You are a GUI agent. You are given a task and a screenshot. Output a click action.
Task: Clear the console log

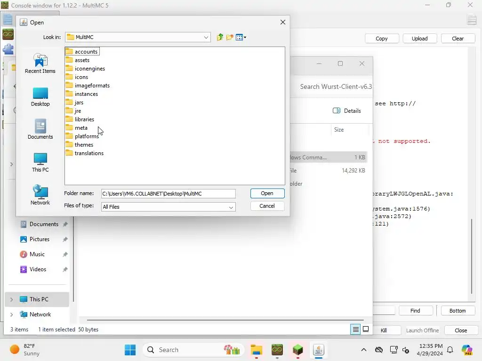point(458,39)
